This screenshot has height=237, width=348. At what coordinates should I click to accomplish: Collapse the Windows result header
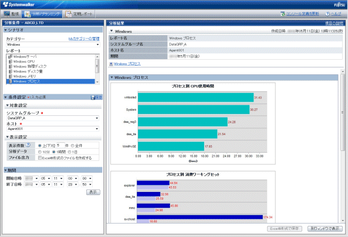[x=112, y=31]
